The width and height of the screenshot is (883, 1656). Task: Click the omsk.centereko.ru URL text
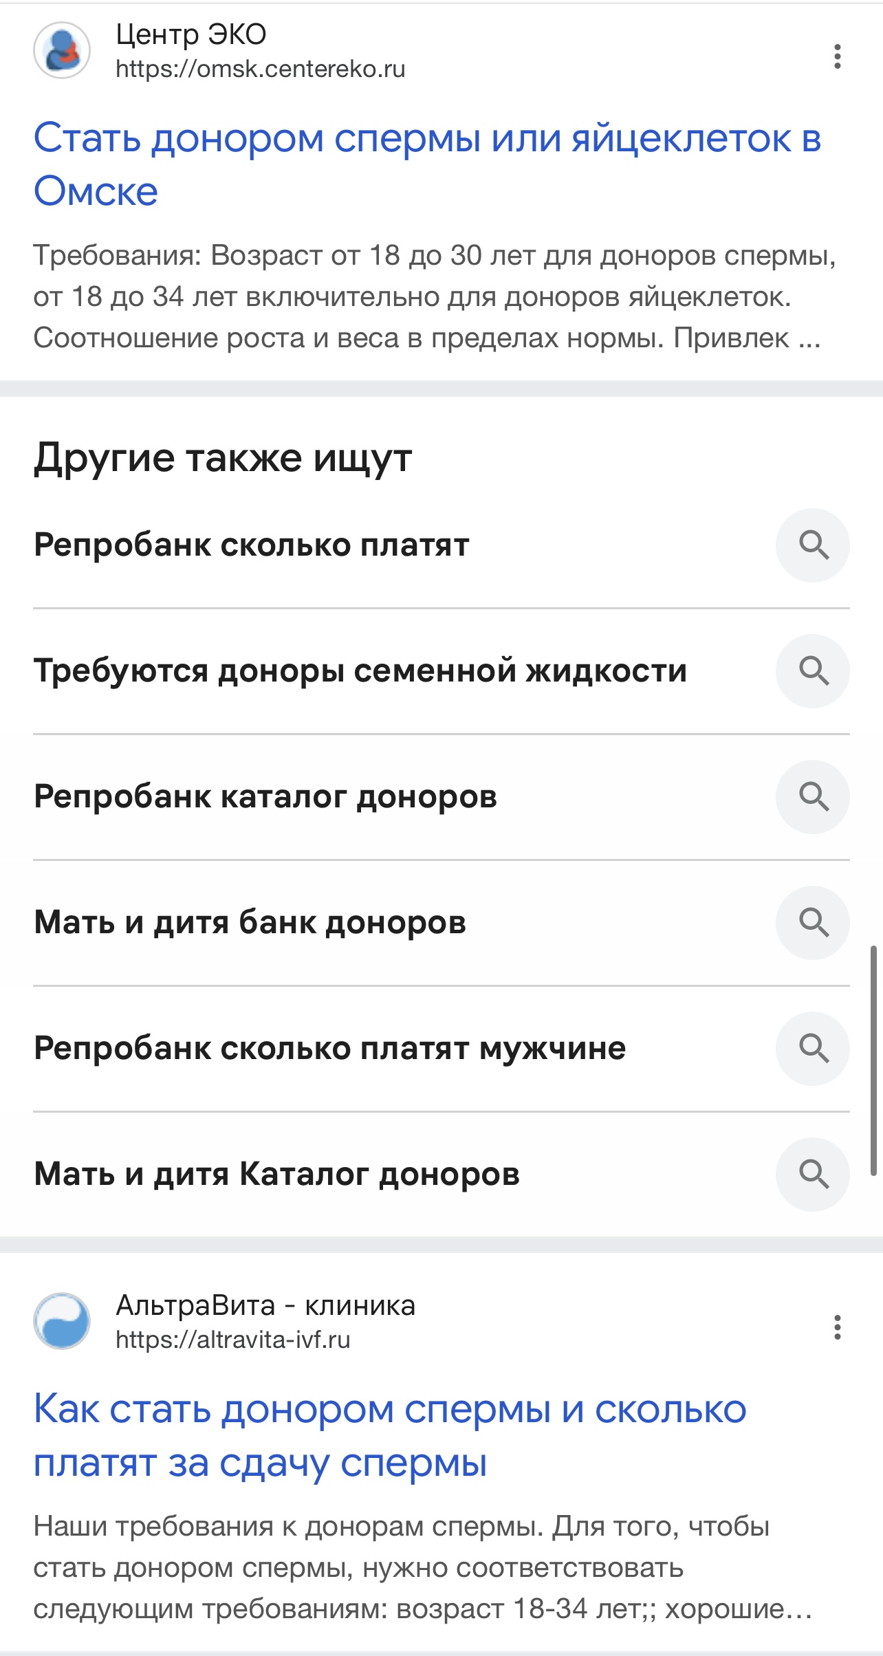[260, 69]
